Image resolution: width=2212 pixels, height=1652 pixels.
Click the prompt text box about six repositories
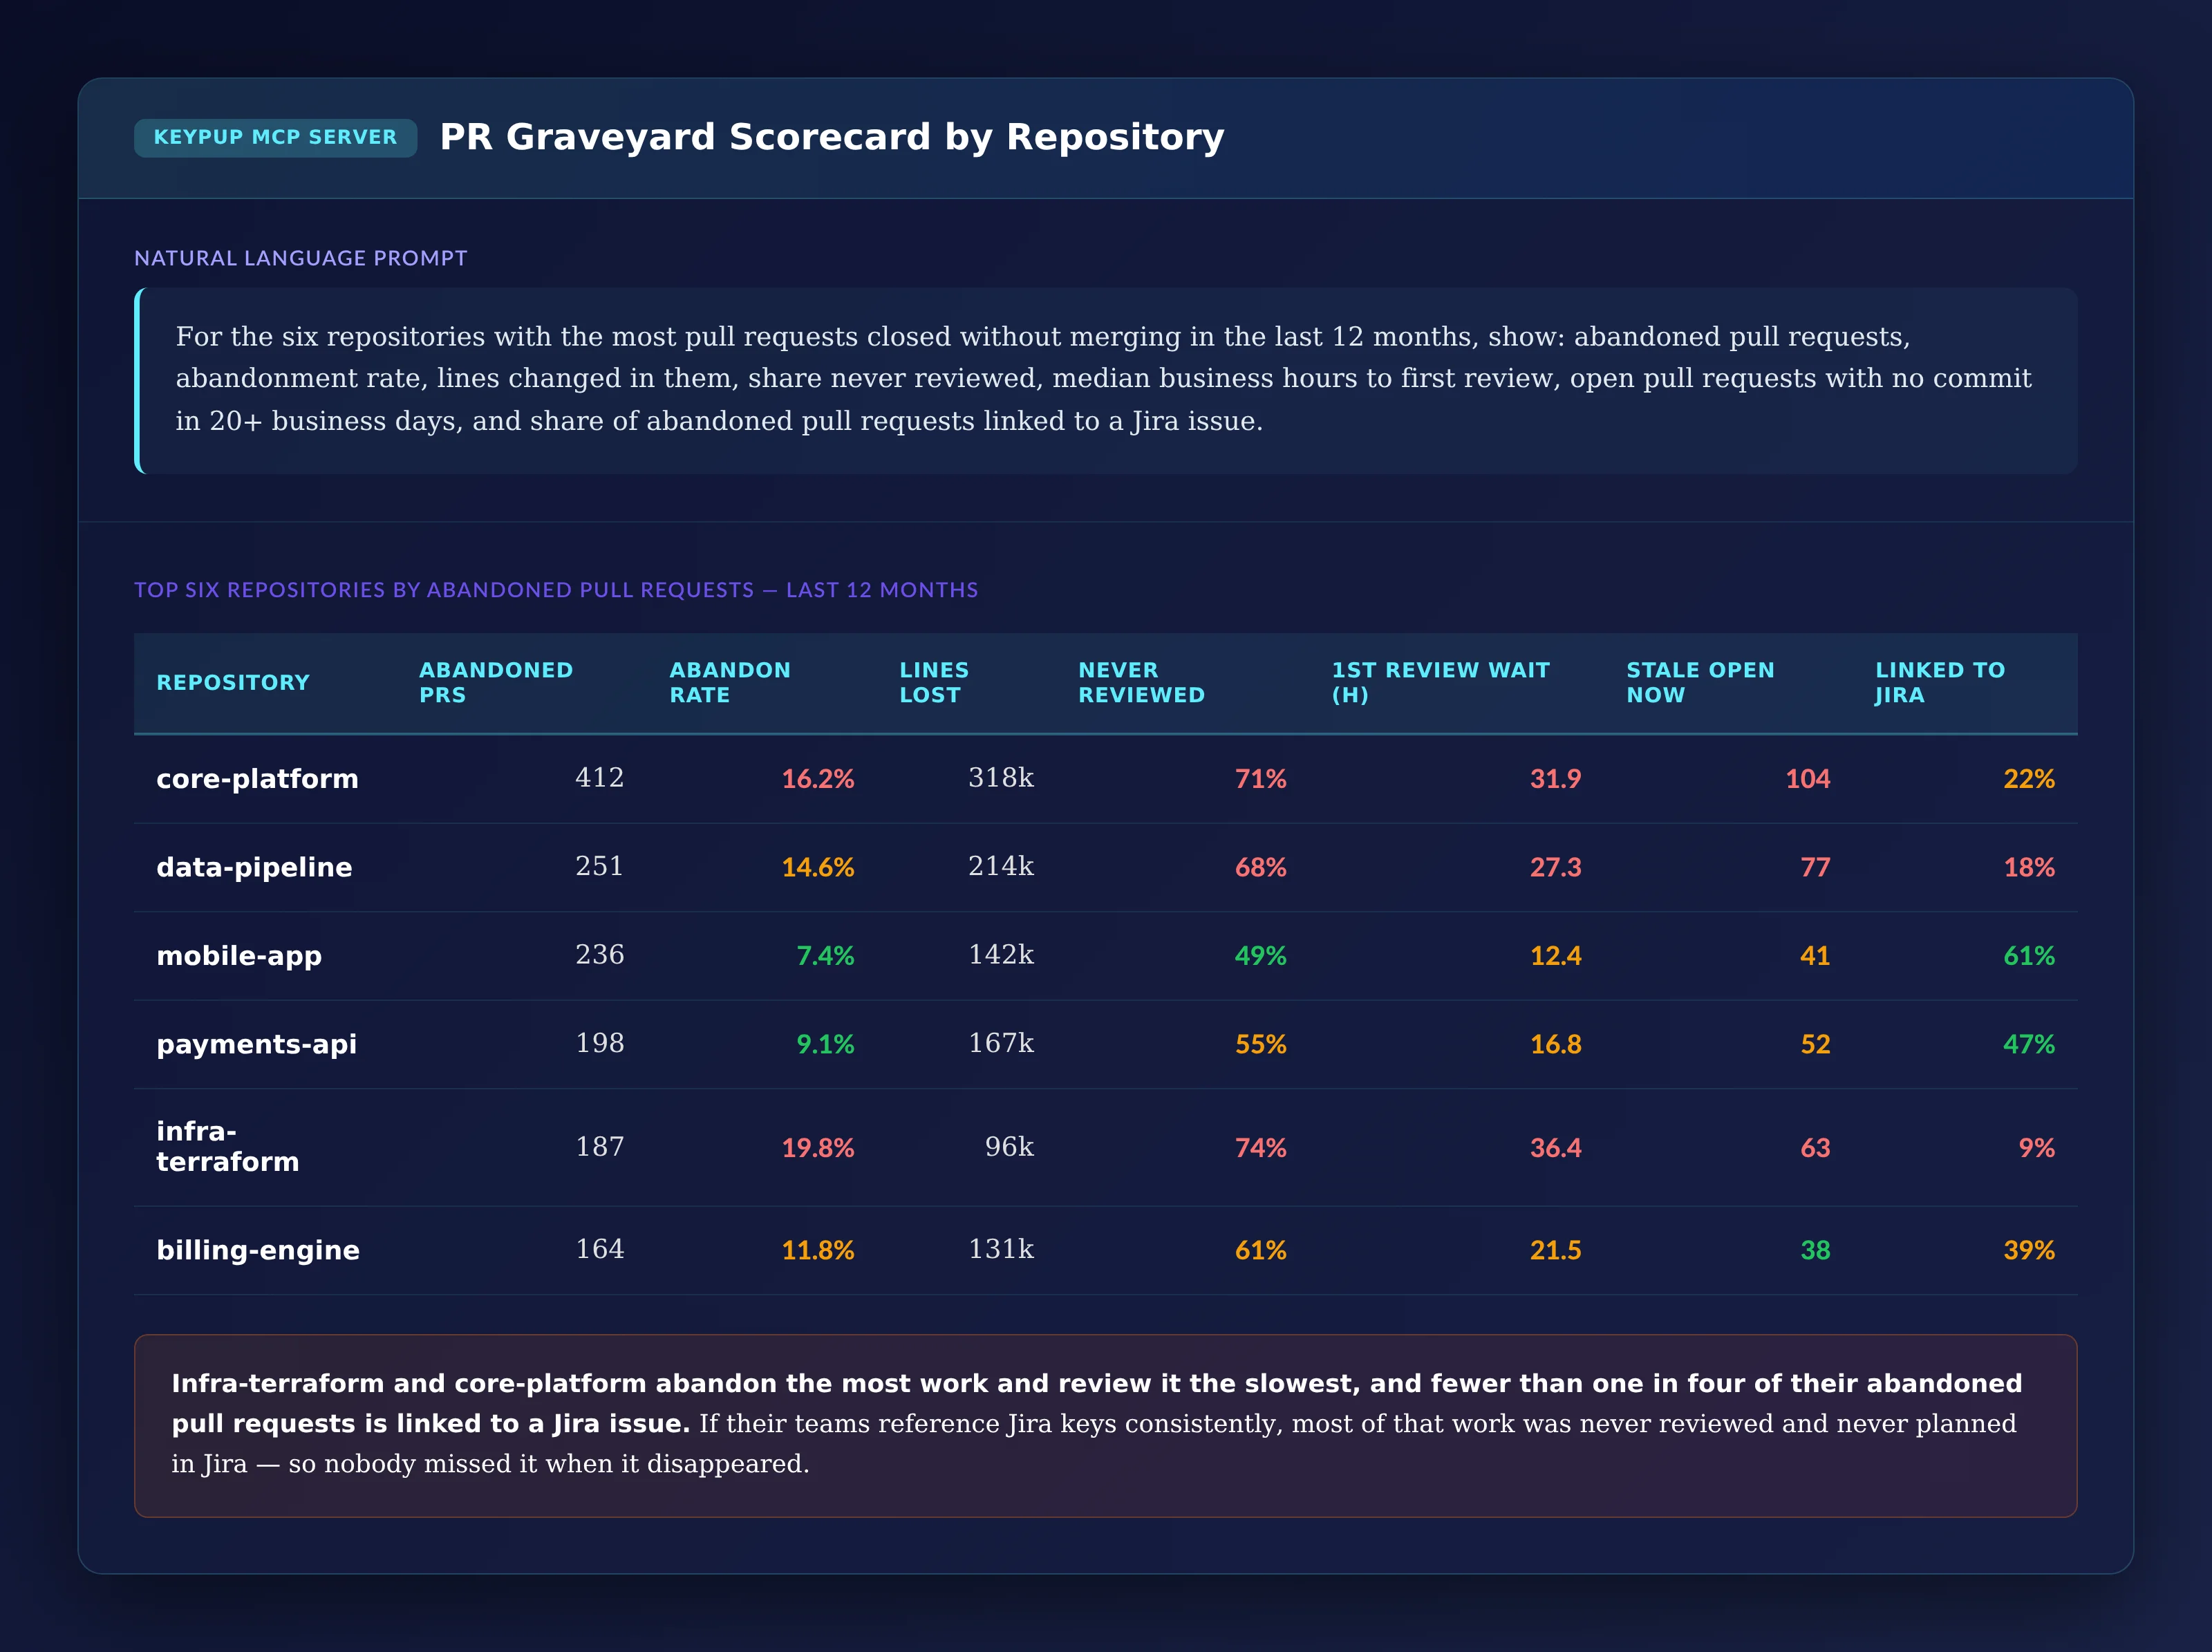(x=1105, y=380)
